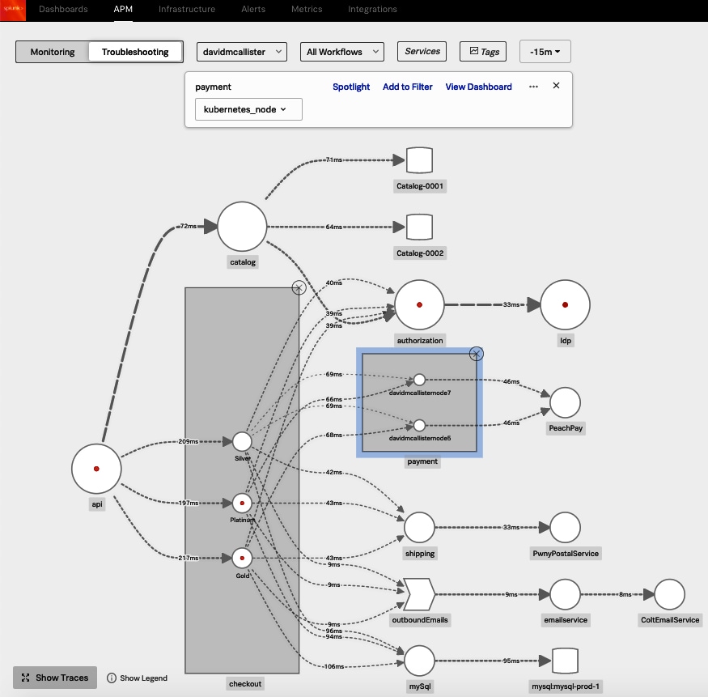Select the mysql:mysql-prod-1 database node
708x697 pixels.
(x=565, y=661)
